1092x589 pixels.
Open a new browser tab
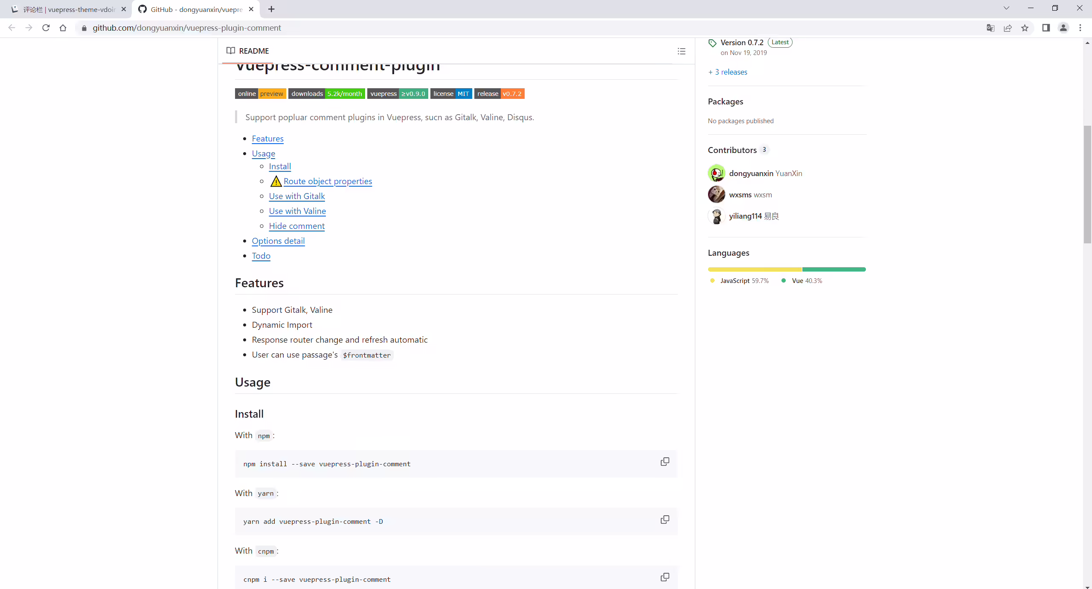[x=271, y=9]
